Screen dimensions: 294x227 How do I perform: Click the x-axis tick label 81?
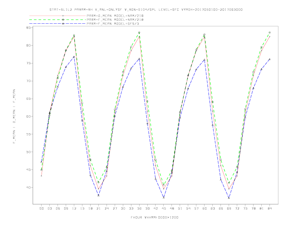click(x=262, y=208)
